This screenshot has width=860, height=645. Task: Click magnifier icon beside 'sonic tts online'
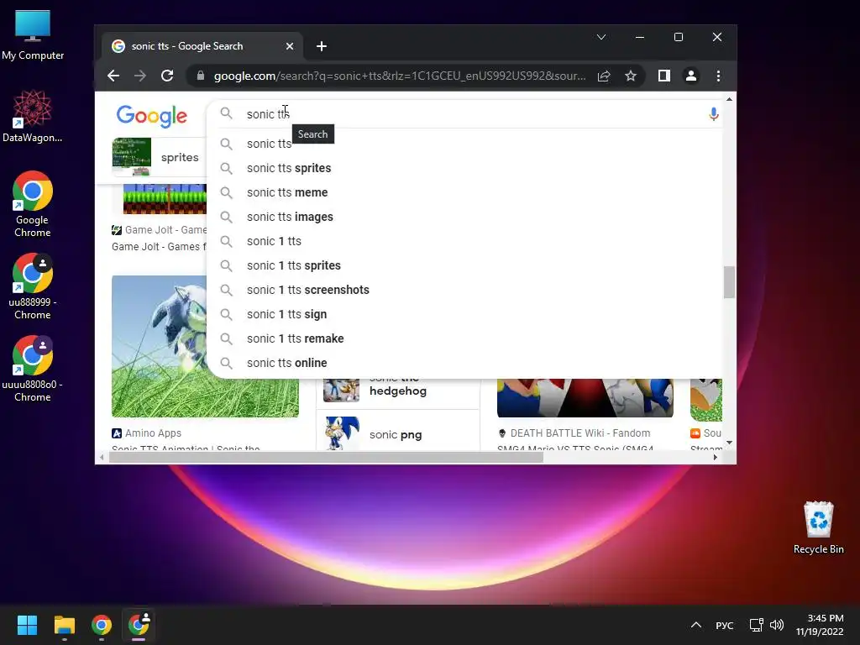pyautogui.click(x=226, y=363)
